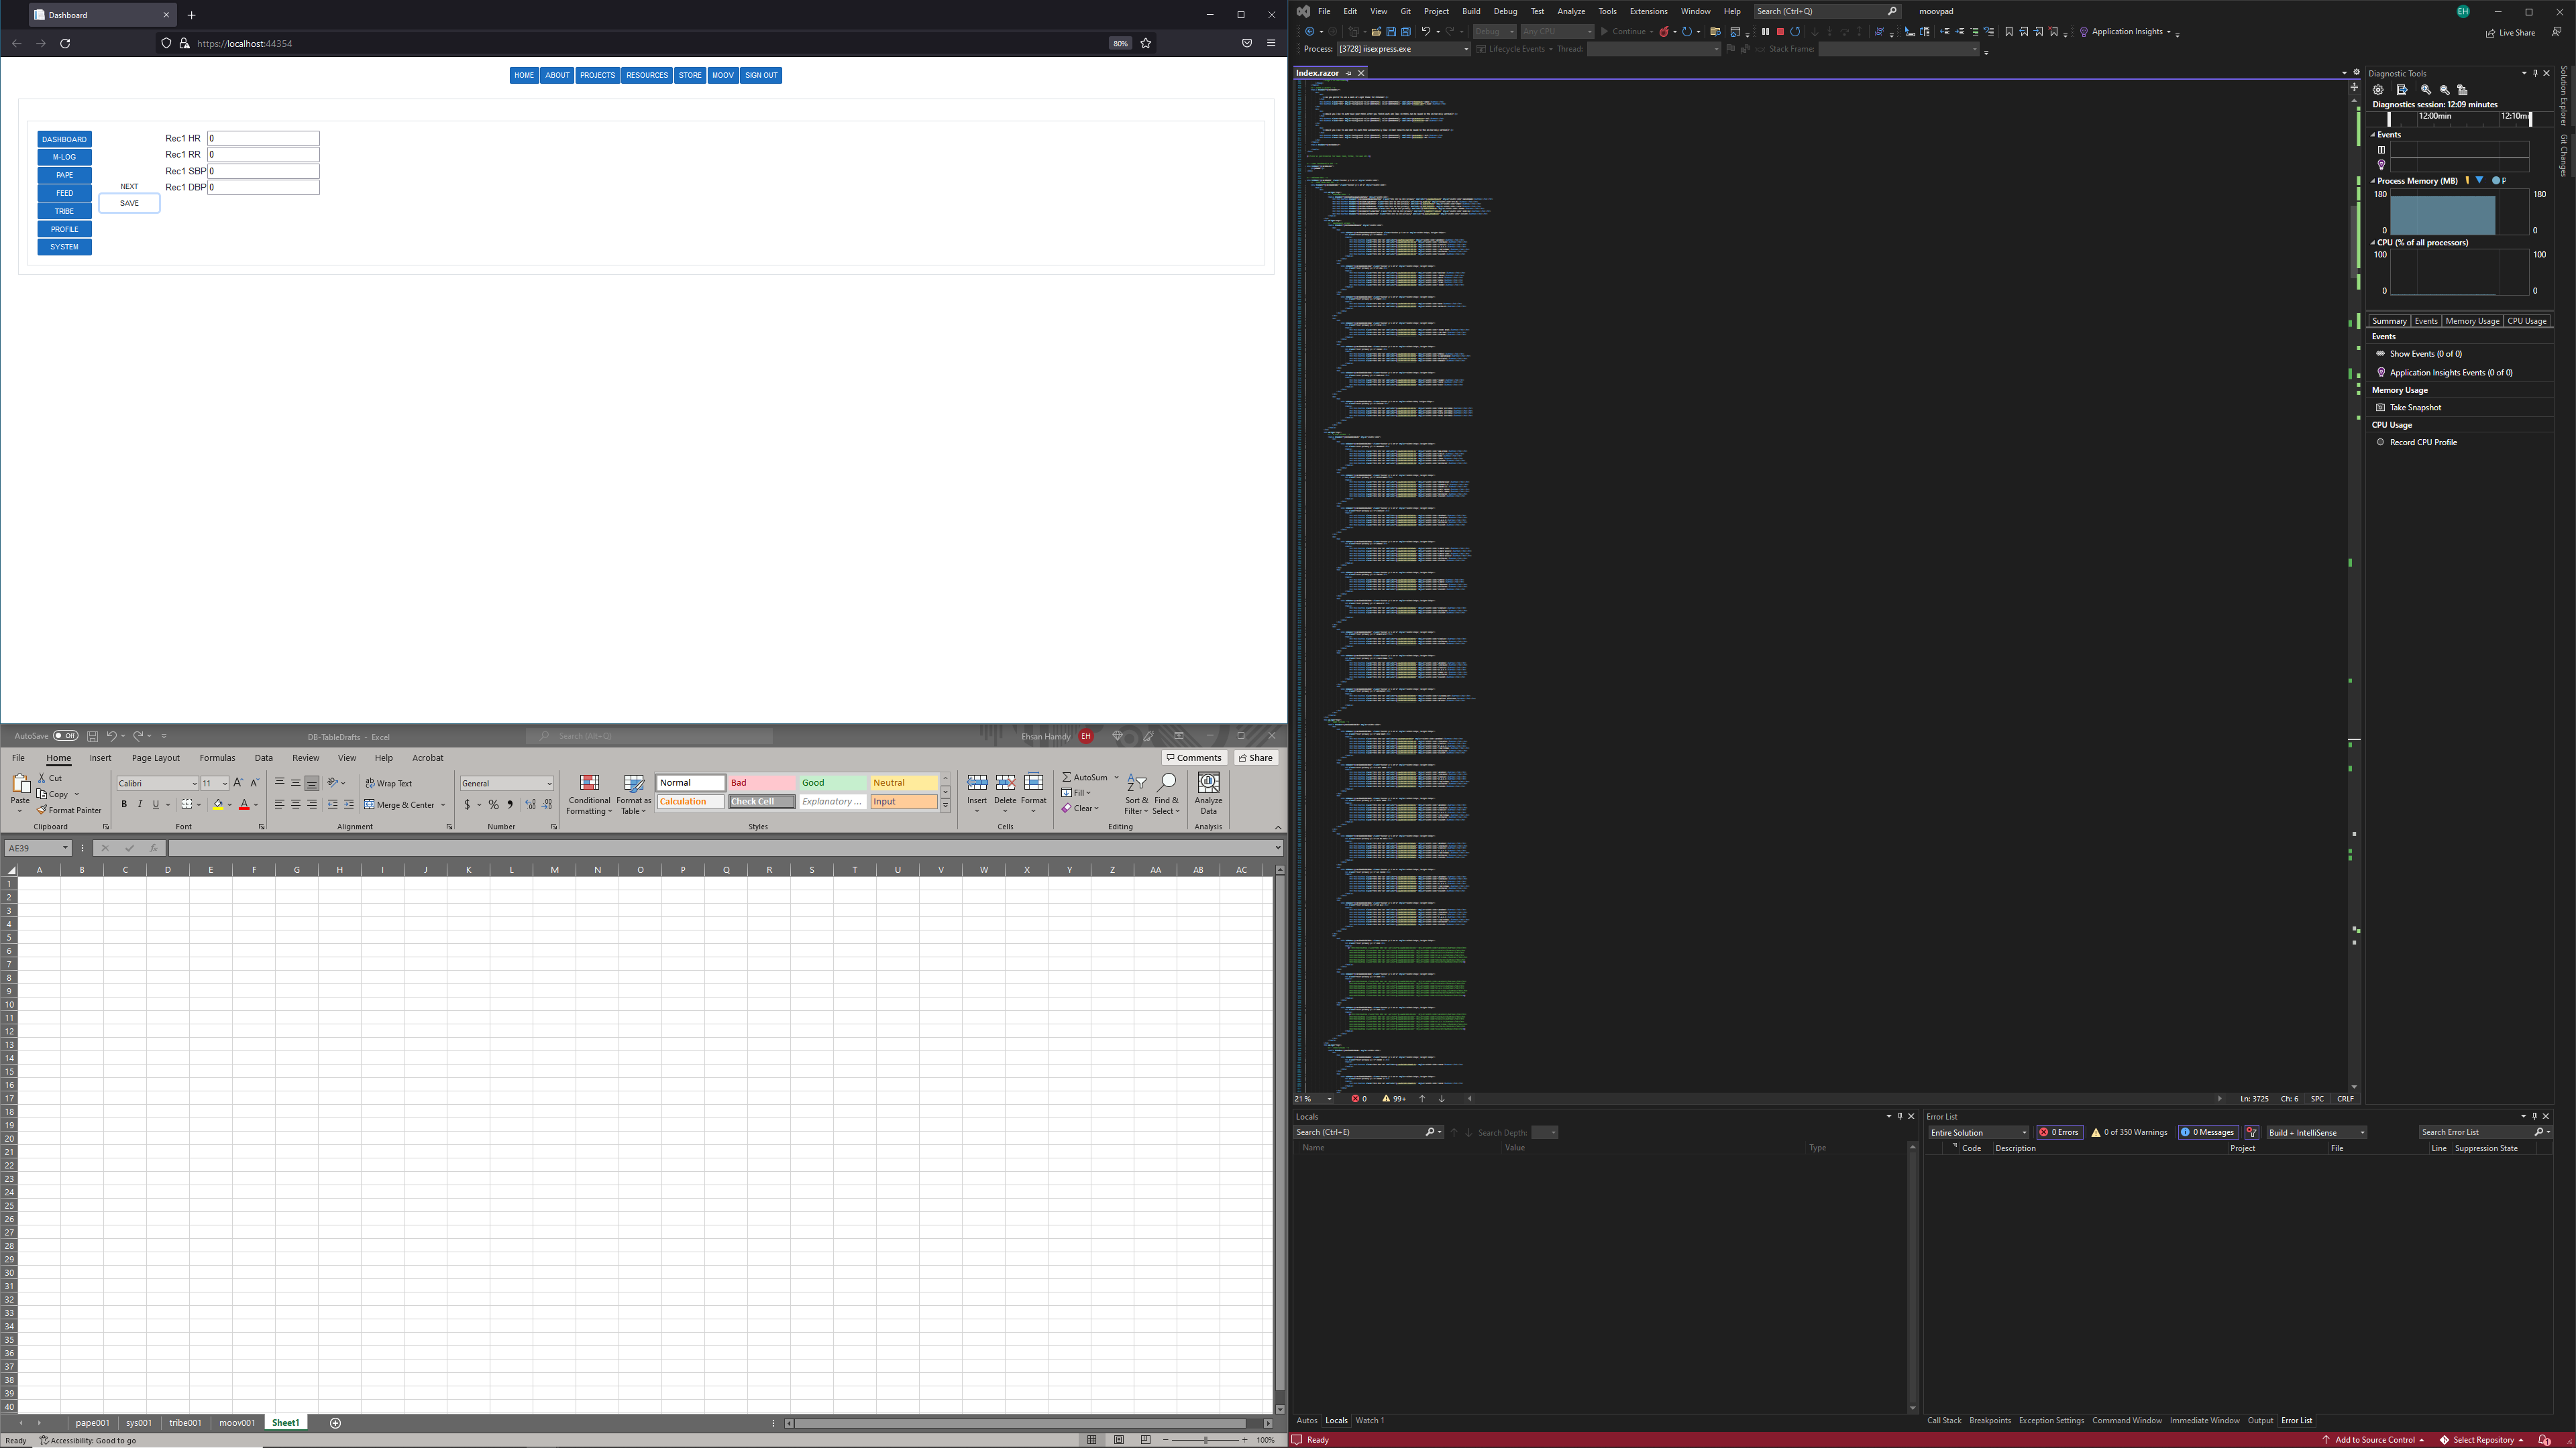The height and width of the screenshot is (1448, 2576).
Task: Reload the browser page
Action: [x=65, y=43]
